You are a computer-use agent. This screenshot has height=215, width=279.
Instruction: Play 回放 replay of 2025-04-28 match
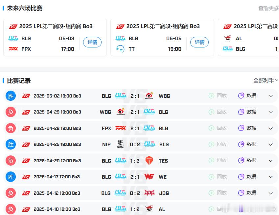218,128
